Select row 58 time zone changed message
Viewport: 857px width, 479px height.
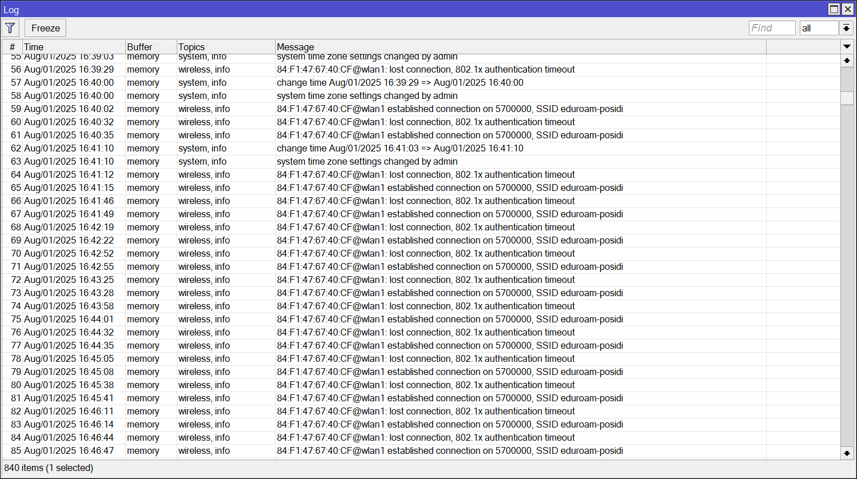point(367,95)
